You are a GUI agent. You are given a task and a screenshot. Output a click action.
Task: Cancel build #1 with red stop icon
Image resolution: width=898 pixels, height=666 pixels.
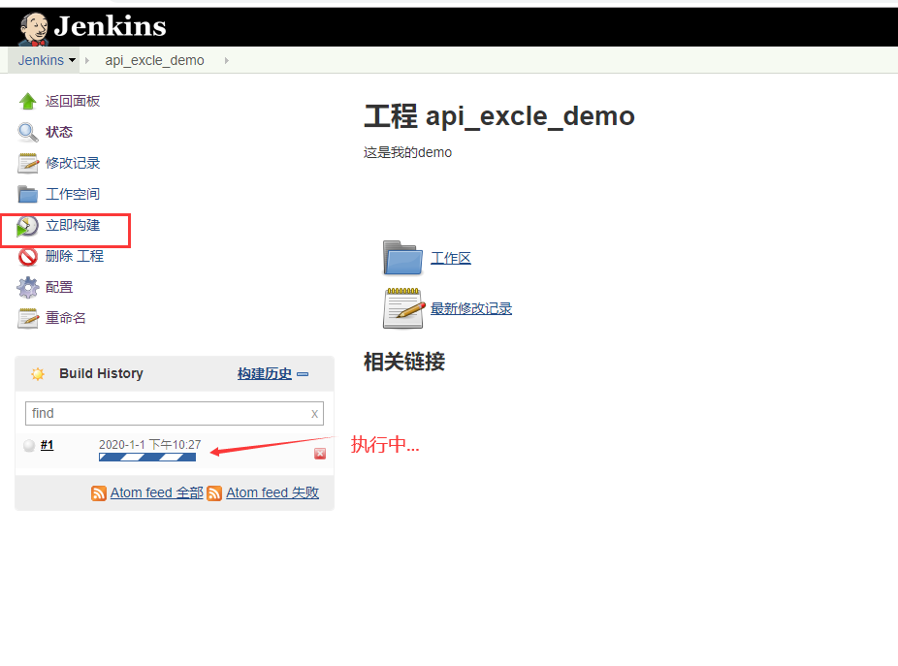(x=320, y=454)
